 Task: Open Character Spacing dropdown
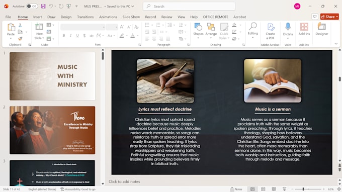(100, 36)
